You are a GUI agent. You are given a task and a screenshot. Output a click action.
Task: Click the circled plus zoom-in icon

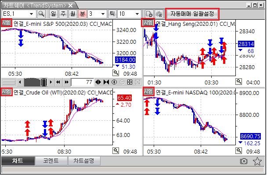[114, 82]
